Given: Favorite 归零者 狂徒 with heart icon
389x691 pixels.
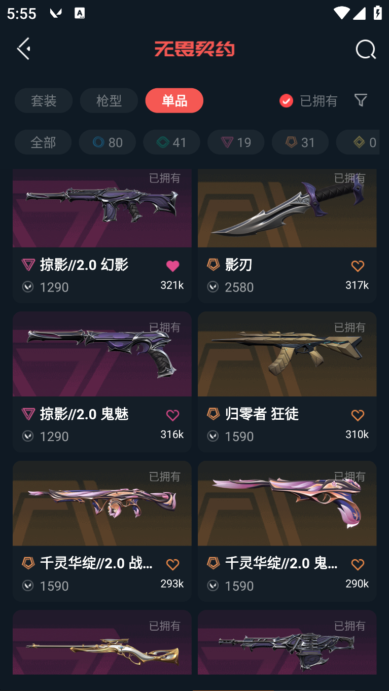Looking at the screenshot, I should click(x=358, y=415).
